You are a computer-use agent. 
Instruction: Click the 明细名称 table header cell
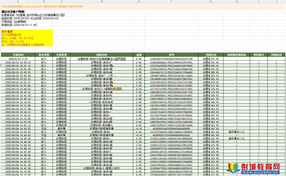point(102,55)
